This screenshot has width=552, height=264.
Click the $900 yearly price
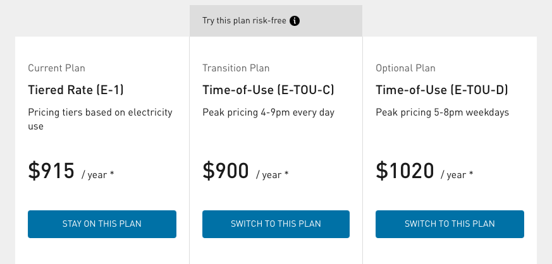tap(226, 171)
